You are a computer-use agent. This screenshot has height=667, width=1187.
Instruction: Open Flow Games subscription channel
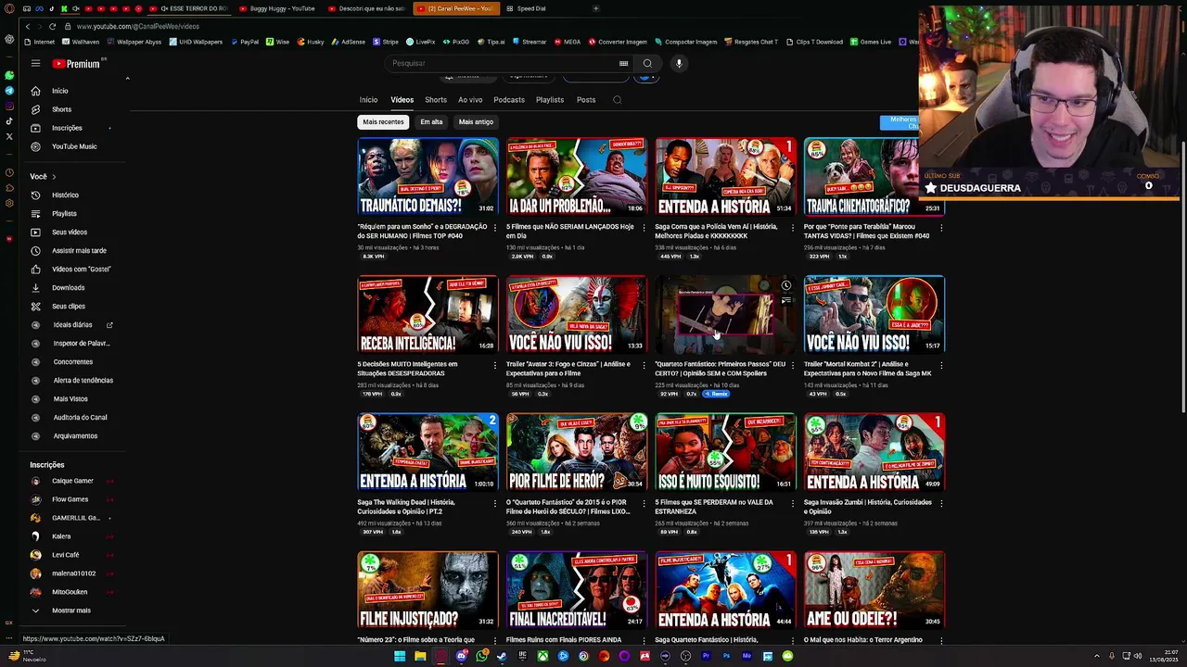[x=72, y=499]
